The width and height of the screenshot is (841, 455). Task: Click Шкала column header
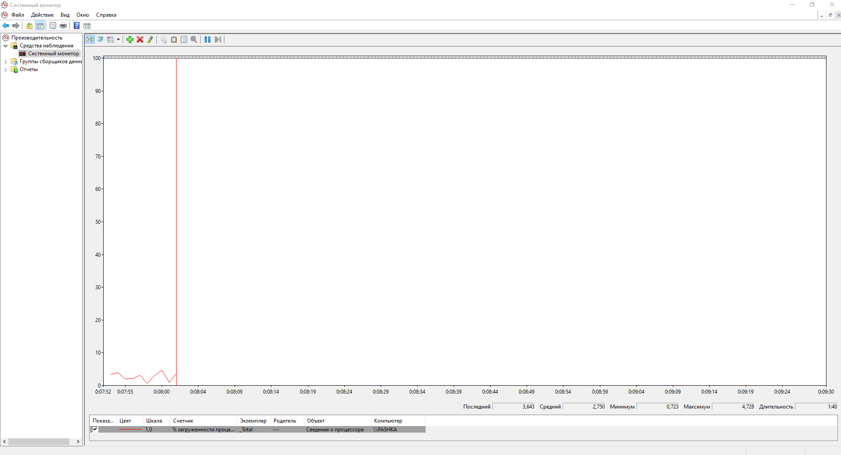(x=157, y=421)
